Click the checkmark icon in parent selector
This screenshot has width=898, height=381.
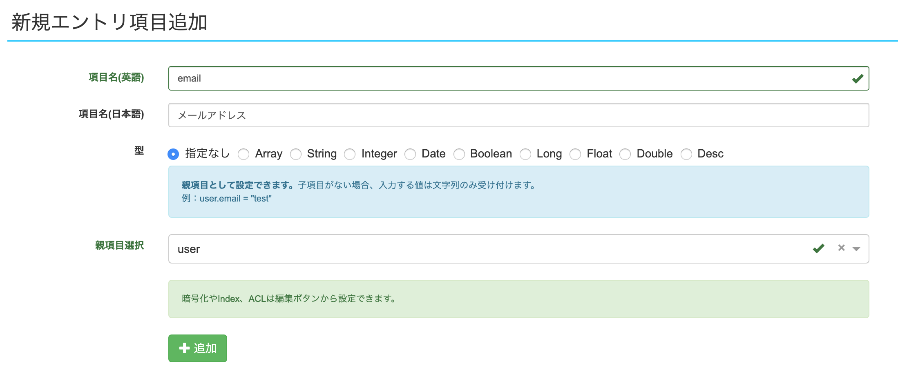coord(818,248)
